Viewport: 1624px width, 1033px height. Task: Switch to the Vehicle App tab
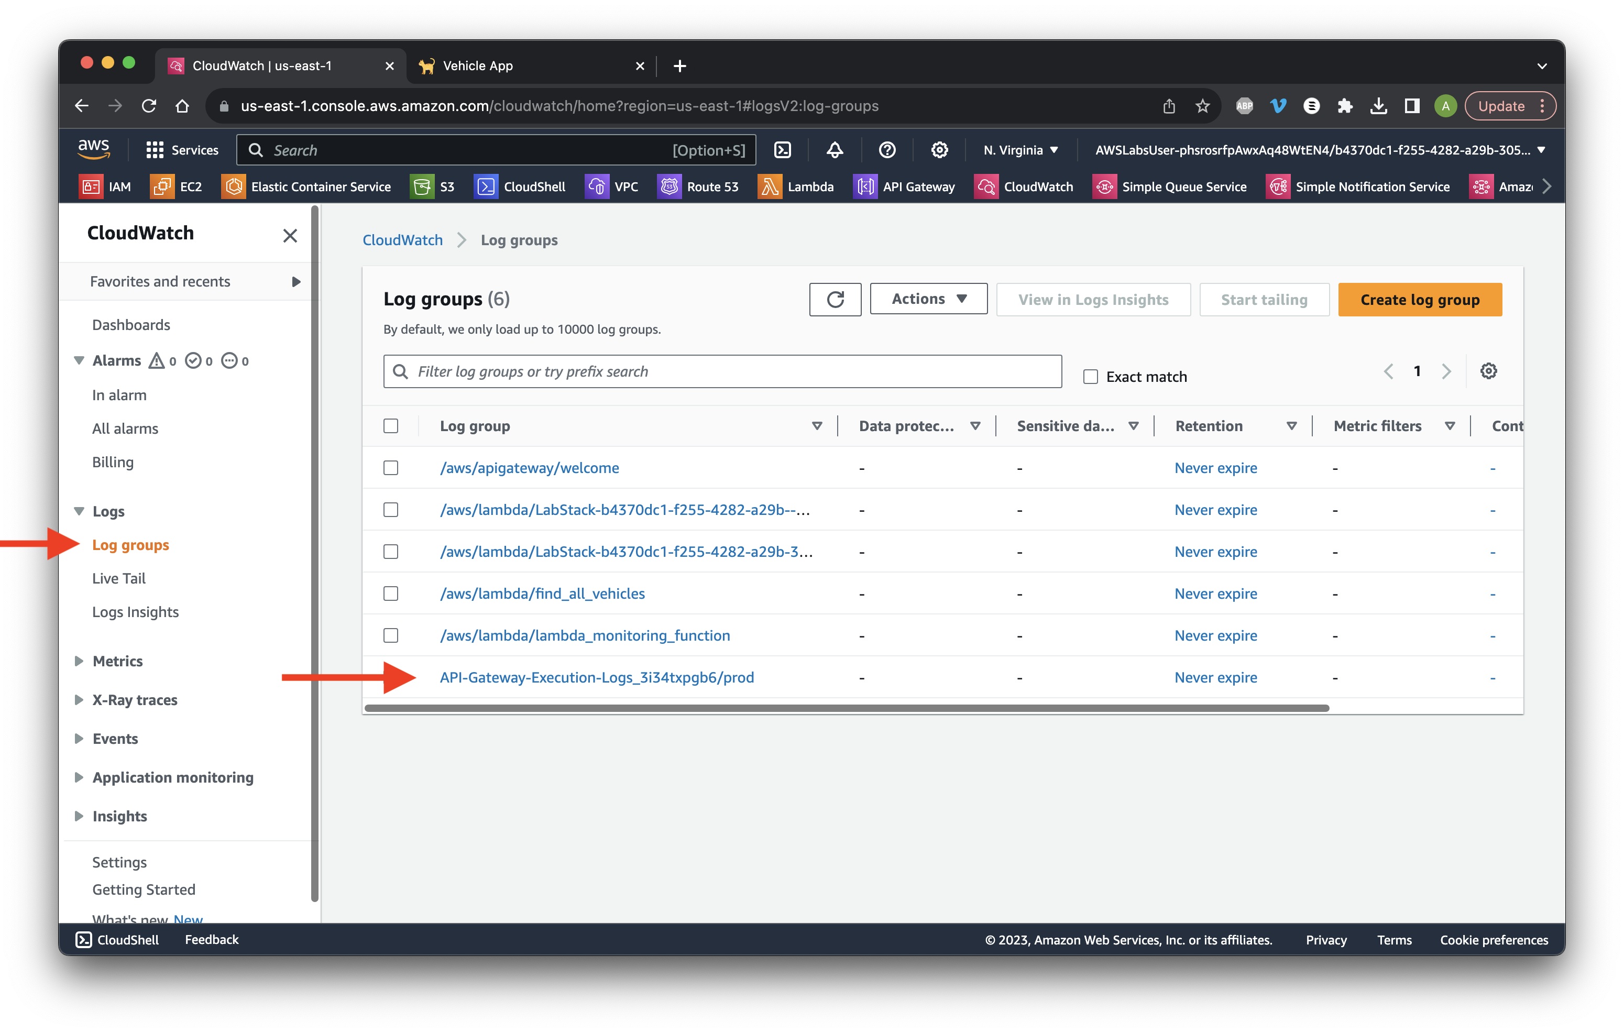point(531,65)
